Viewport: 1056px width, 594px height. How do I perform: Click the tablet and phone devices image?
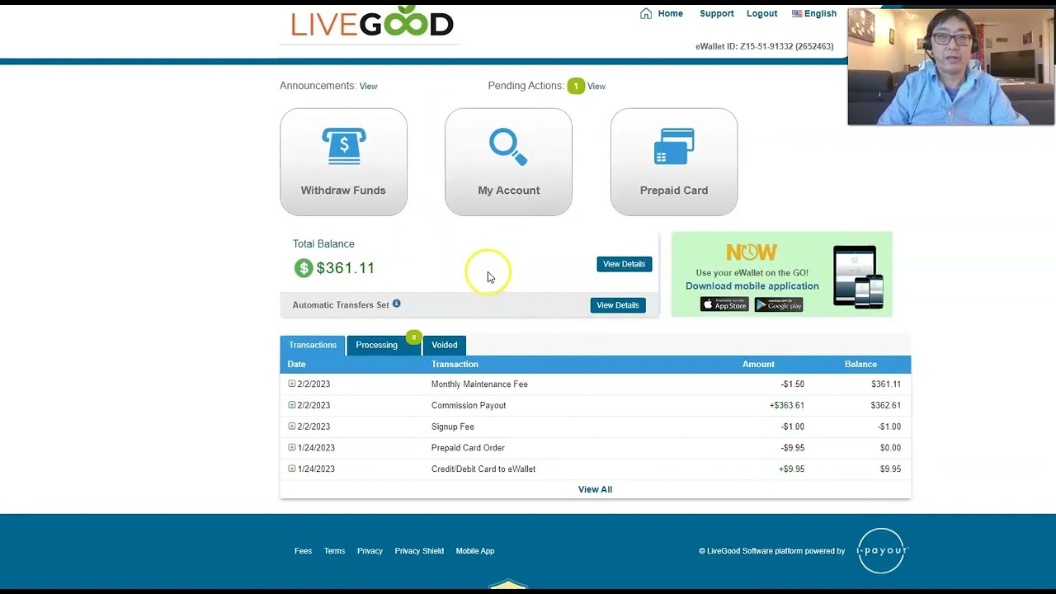[859, 276]
